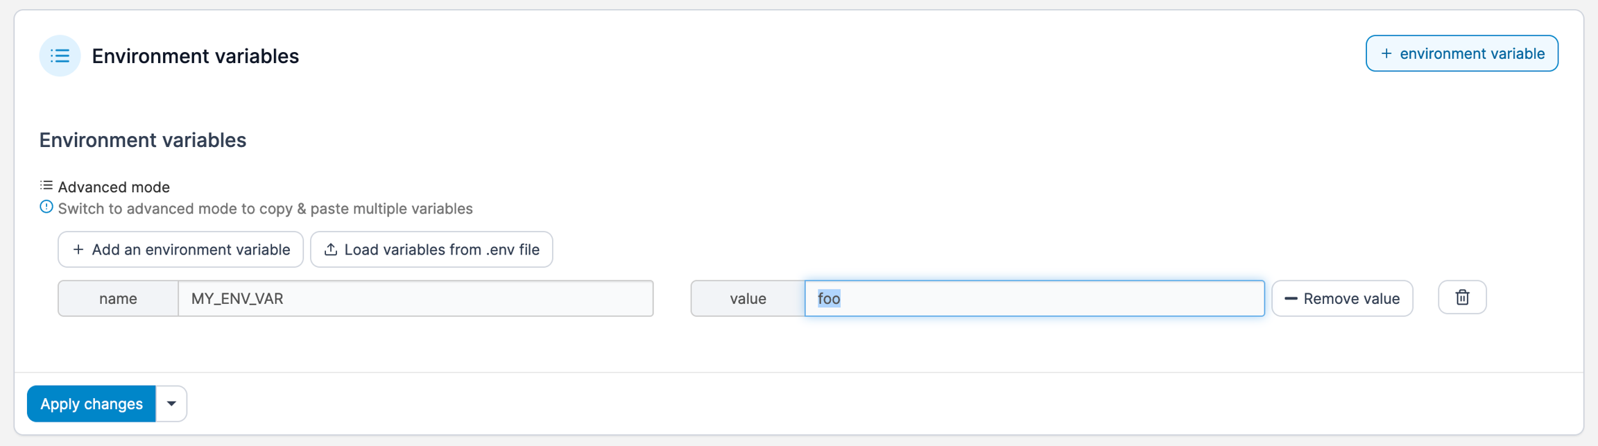Click the blue list icon beside the header title
This screenshot has width=1598, height=446.
coord(60,55)
